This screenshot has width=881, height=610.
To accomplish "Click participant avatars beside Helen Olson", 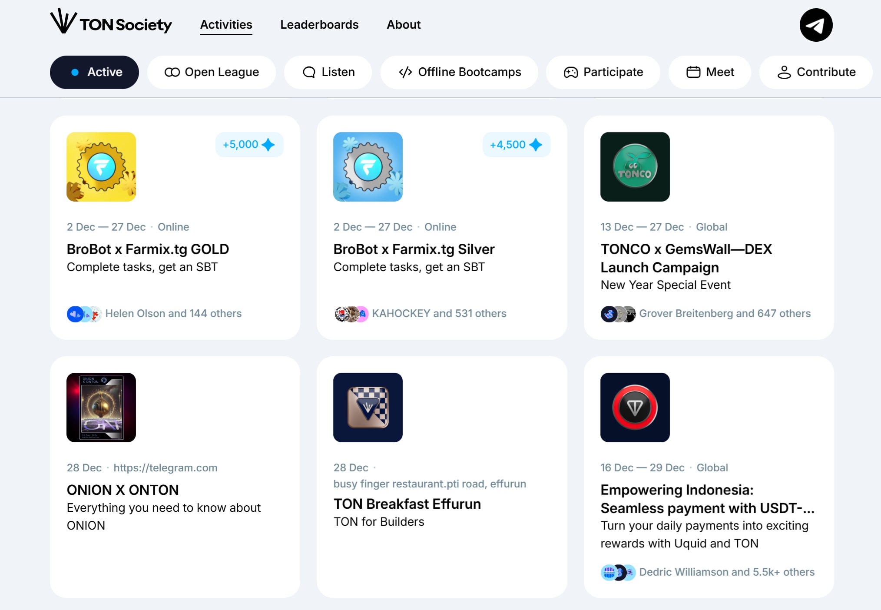I will [x=84, y=314].
